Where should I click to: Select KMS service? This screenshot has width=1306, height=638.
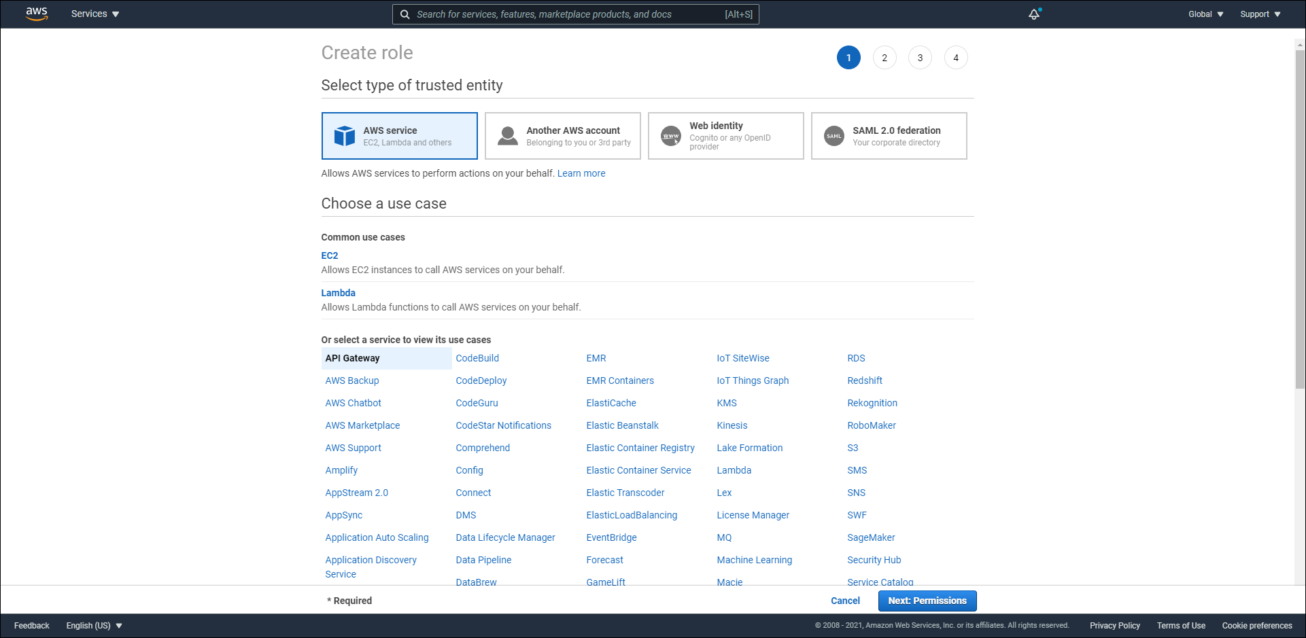tap(727, 403)
